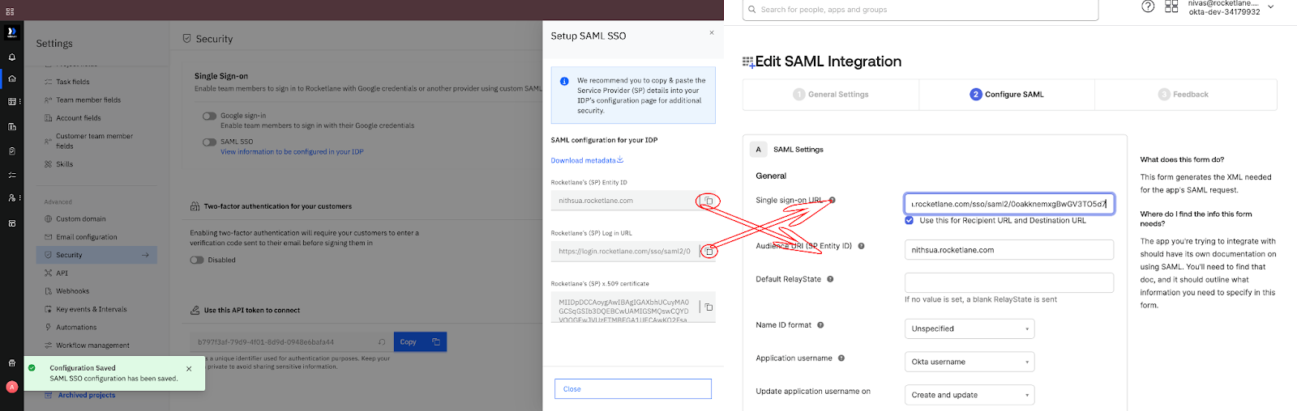Screen dimensions: 1297x411
Task: Click Okta search for people, apps field
Action: pyautogui.click(x=920, y=10)
